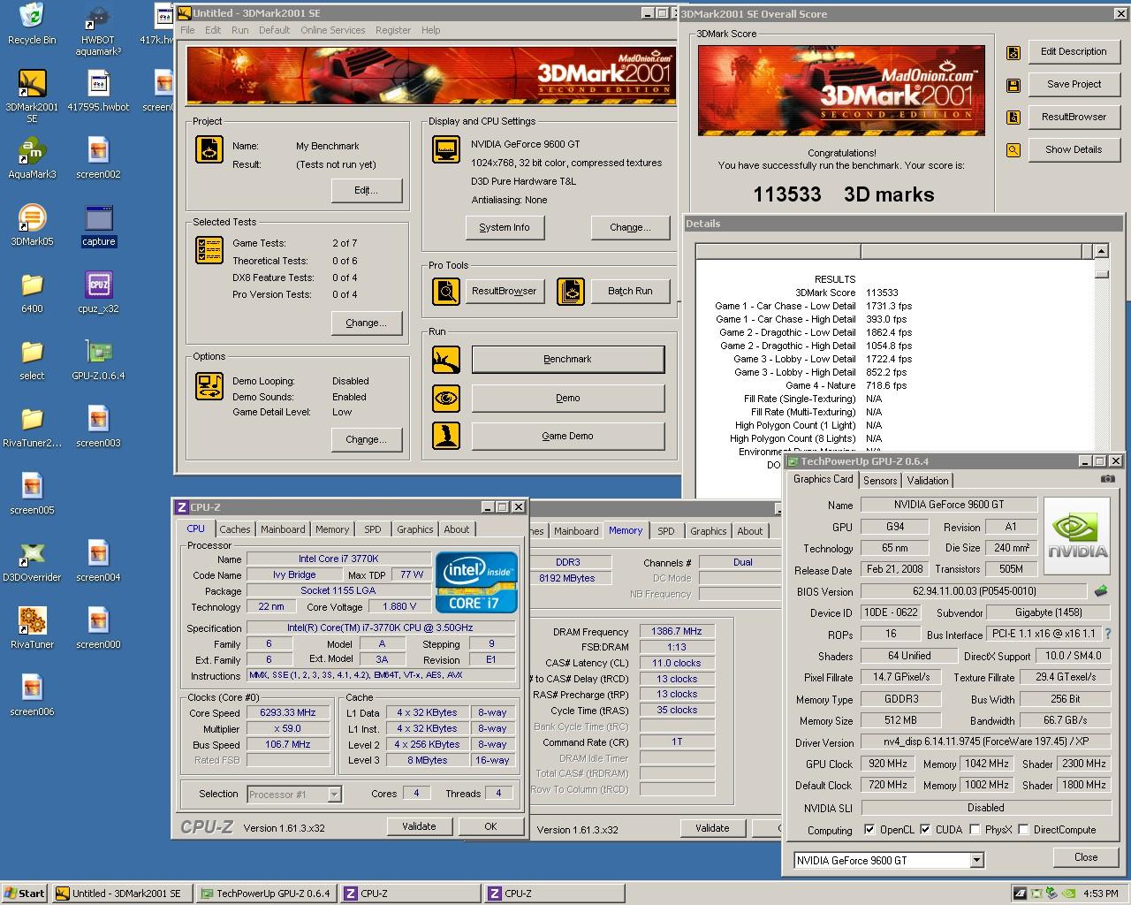Switch to the Mainboard tab in front CPU-Z window
The image size is (1131, 905).
283,529
